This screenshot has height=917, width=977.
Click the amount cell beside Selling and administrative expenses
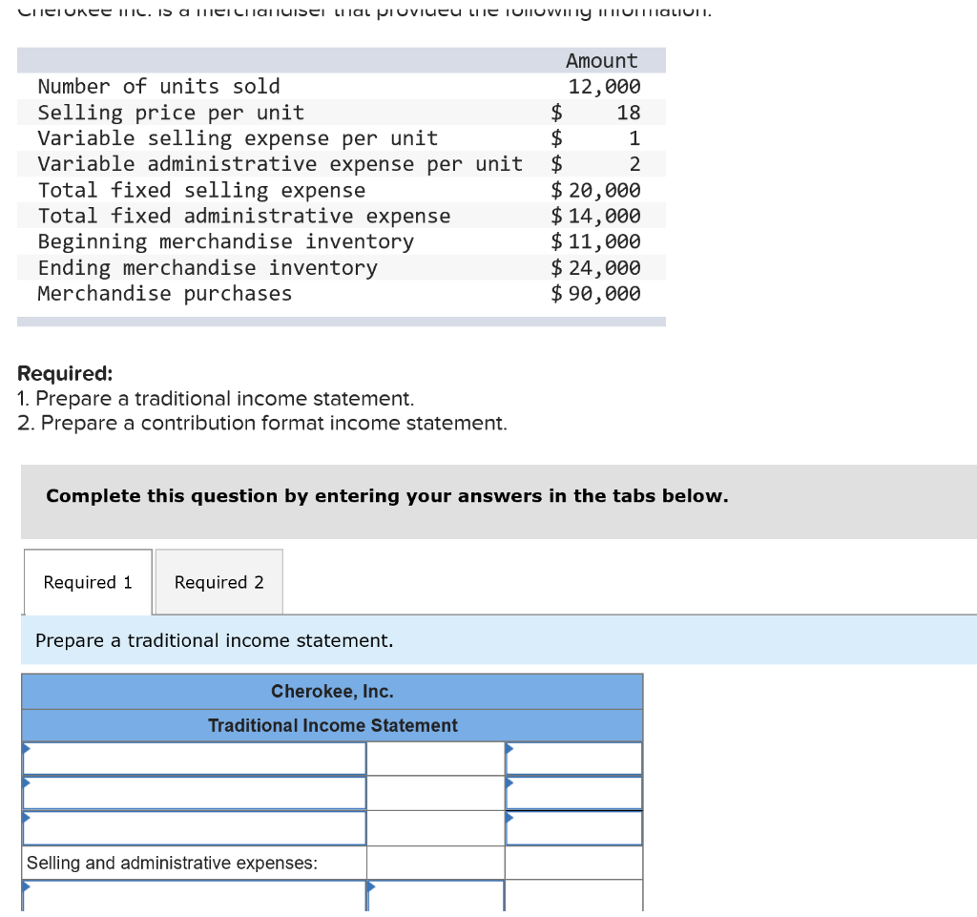(x=435, y=862)
